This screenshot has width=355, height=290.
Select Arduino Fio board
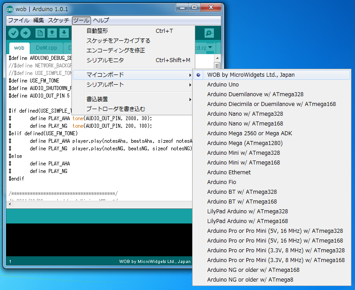pyautogui.click(x=272, y=182)
